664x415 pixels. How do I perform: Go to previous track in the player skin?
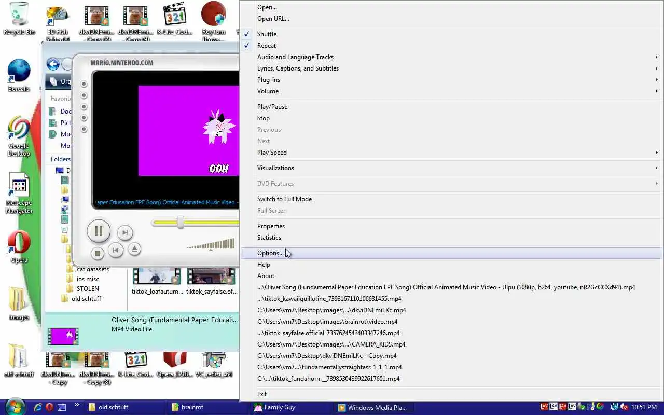(x=116, y=250)
